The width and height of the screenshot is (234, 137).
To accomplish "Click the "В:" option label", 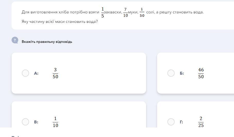I will [x=36, y=122].
